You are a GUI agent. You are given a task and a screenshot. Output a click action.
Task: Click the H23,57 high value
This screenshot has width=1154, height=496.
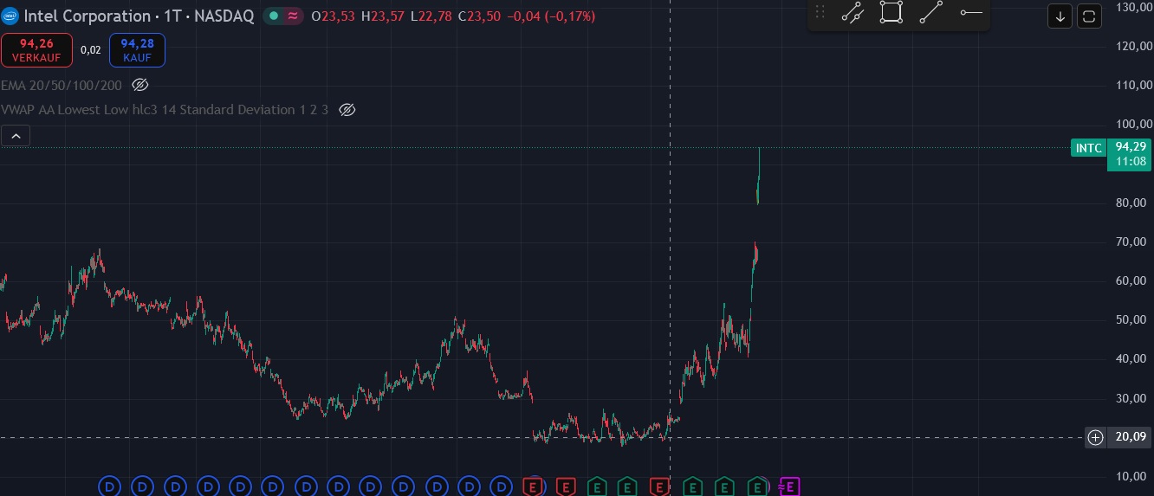tap(384, 16)
